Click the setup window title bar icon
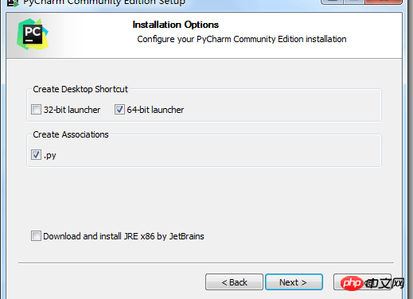The height and width of the screenshot is (299, 413). click(13, 3)
